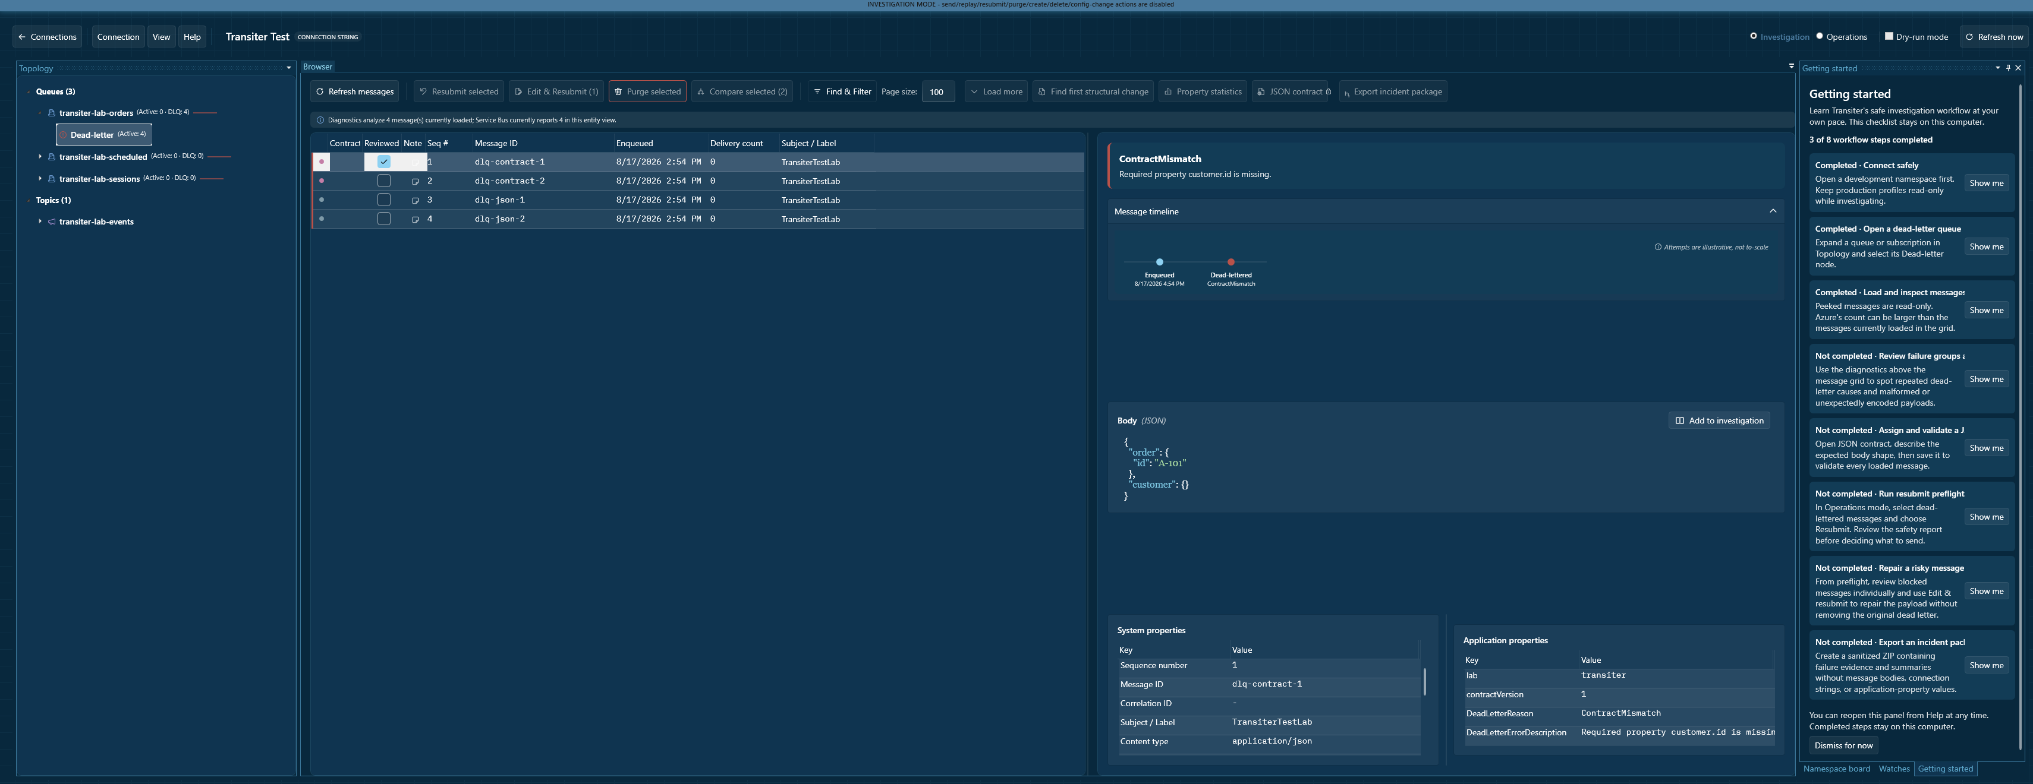
Task: Open Edit & Resubmit (1)
Action: click(x=556, y=91)
